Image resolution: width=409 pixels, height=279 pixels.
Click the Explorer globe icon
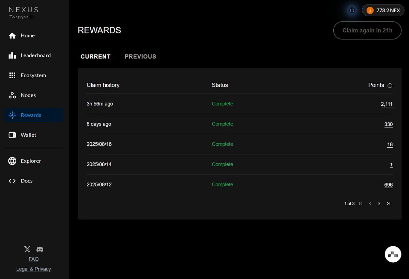coord(12,161)
